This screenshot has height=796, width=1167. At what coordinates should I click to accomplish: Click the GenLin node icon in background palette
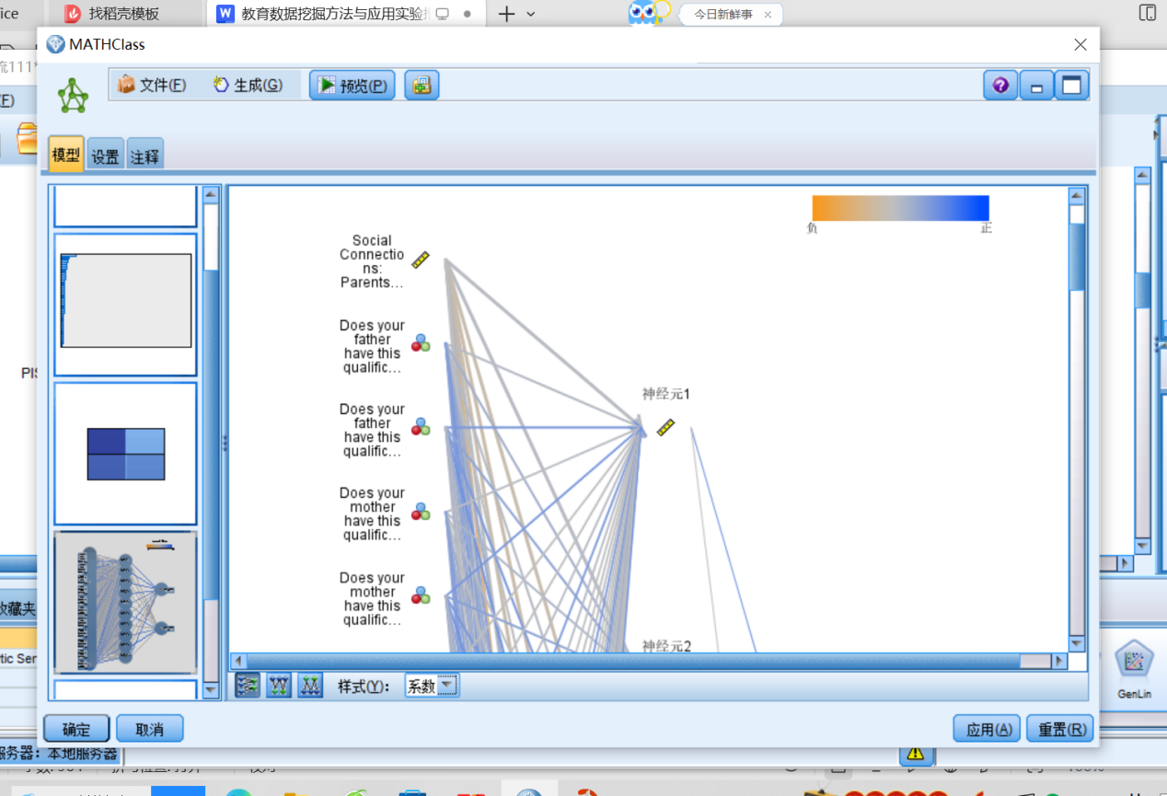pyautogui.click(x=1134, y=670)
